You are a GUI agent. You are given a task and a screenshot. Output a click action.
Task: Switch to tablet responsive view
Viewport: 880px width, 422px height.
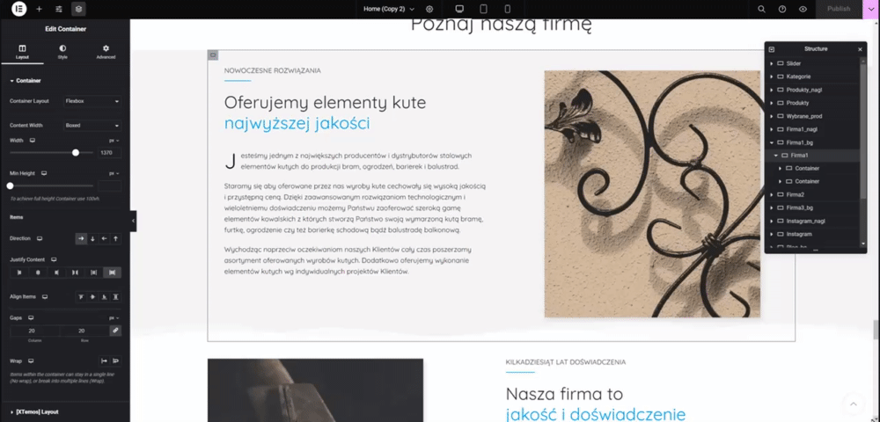[483, 9]
